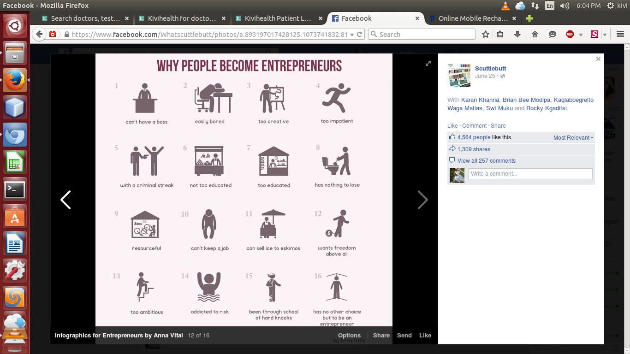630x354 pixels.
Task: Open the View all 257 comments link
Action: tap(487, 161)
